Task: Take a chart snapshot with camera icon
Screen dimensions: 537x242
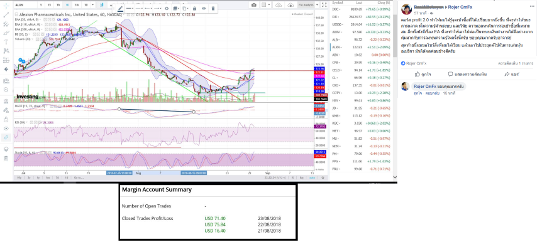Action: tap(254, 5)
